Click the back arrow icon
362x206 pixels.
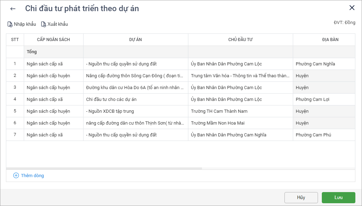pos(13,9)
